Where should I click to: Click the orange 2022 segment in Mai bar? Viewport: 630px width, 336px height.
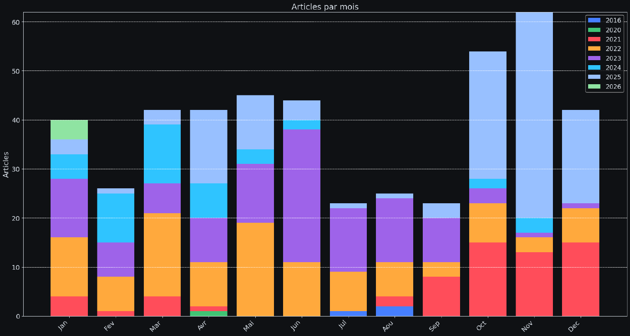[x=255, y=269]
